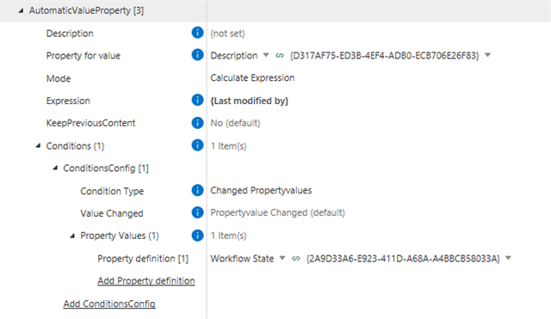Image resolution: width=551 pixels, height=319 pixels.
Task: Click info icon next to Description
Action: (x=197, y=33)
